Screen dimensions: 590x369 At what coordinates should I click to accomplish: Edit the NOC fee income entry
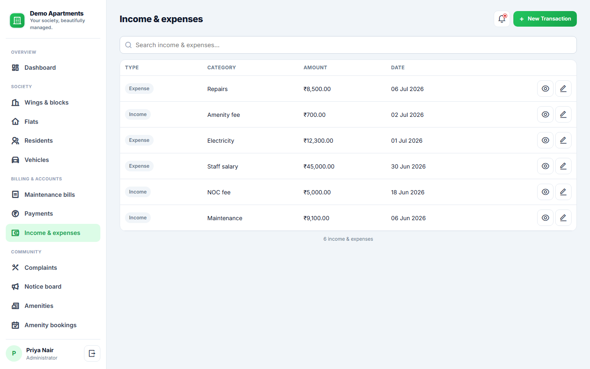click(563, 192)
